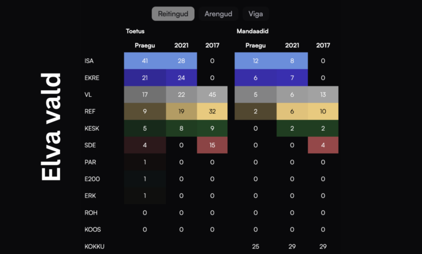Click the Praegu column header under Toetus
Viewport: 422px width, 254px height.
(145, 45)
